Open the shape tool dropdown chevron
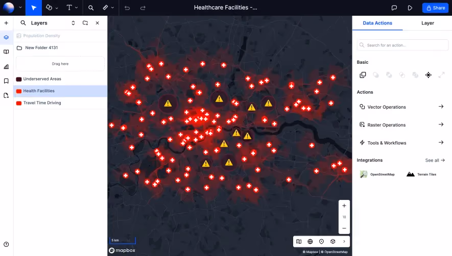Screen dimensions: 452x256 coord(57,8)
